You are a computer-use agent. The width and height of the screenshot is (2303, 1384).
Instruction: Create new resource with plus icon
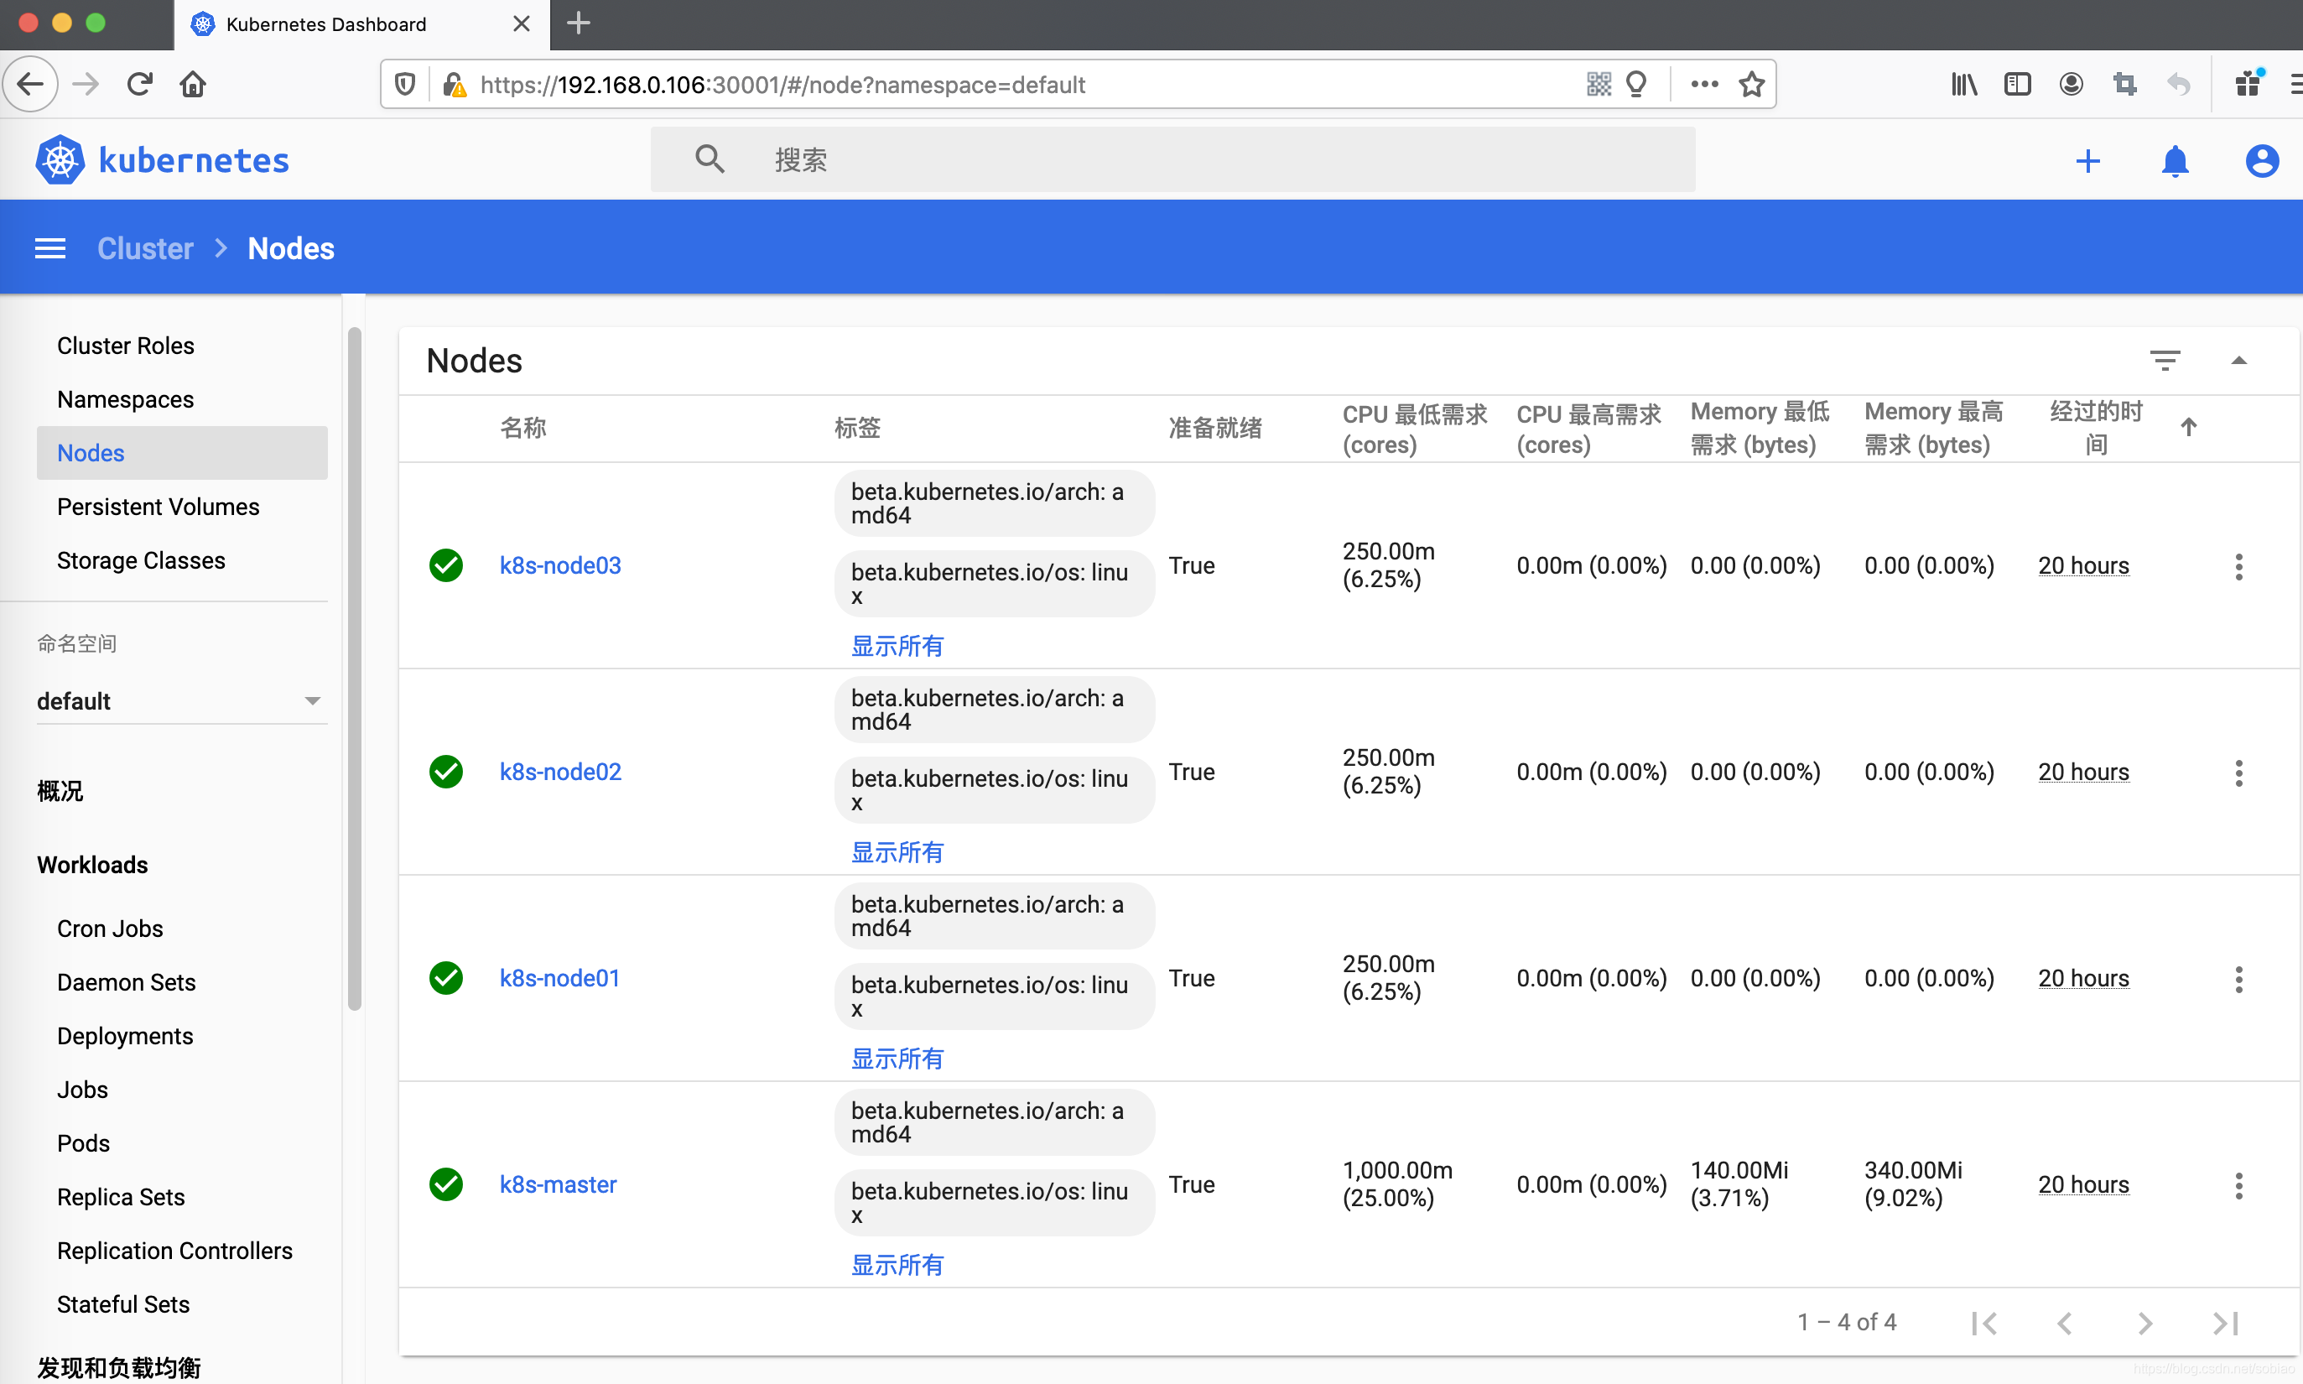click(2088, 160)
